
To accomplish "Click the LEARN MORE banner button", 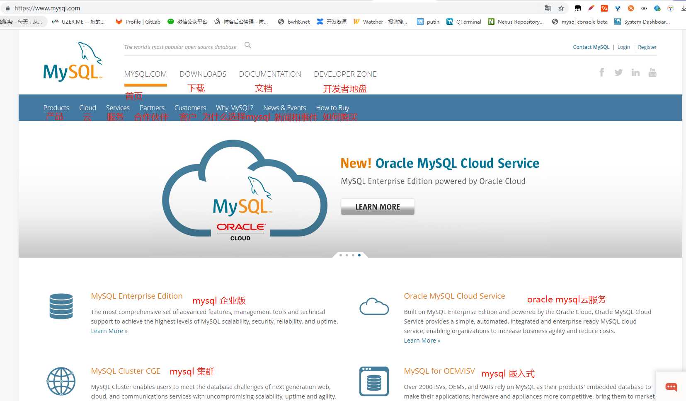I will [378, 207].
